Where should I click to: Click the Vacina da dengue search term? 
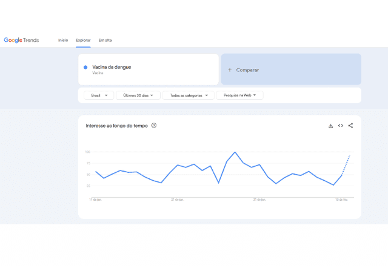point(112,67)
